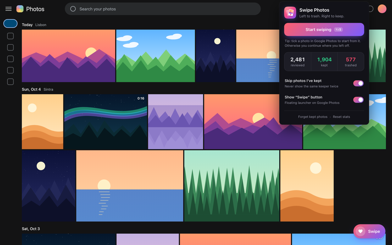The image size is (392, 245).
Task: Click the "Today" date heading
Action: (27, 25)
